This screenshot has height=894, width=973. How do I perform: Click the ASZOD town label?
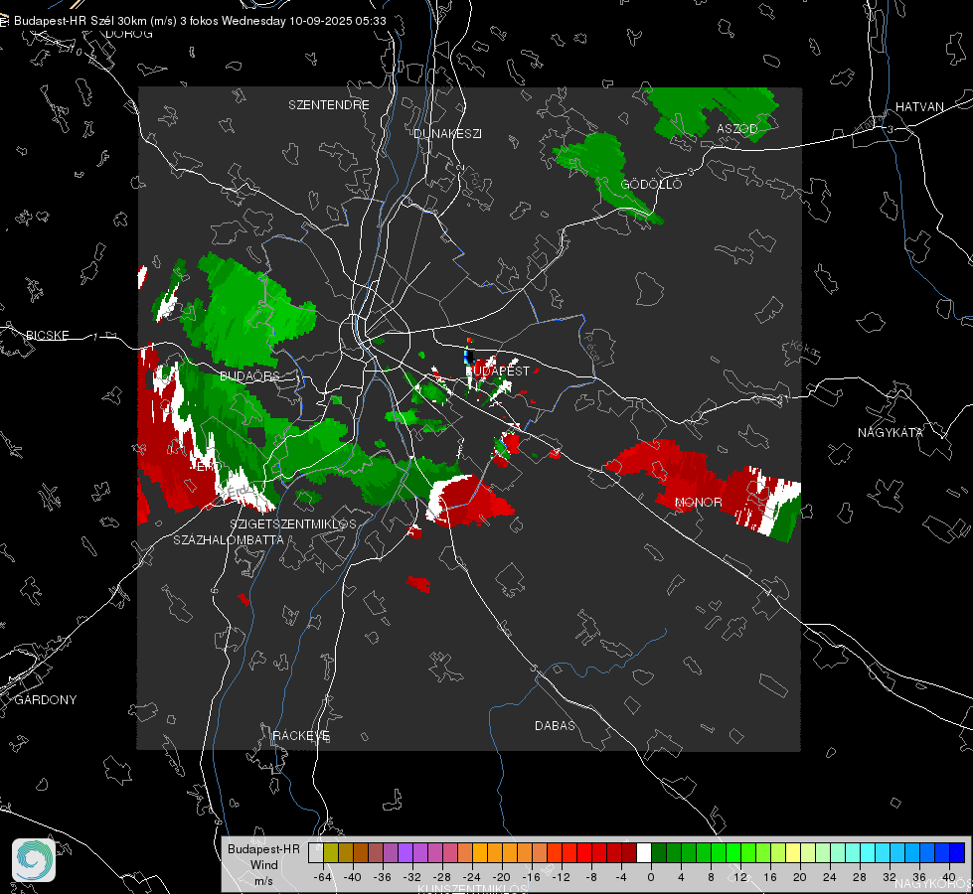pyautogui.click(x=737, y=128)
